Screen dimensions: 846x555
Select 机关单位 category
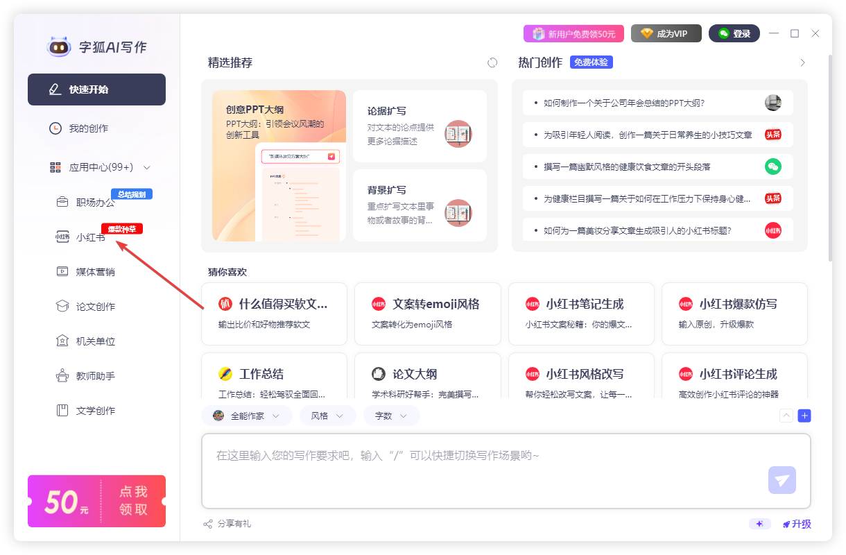click(96, 341)
